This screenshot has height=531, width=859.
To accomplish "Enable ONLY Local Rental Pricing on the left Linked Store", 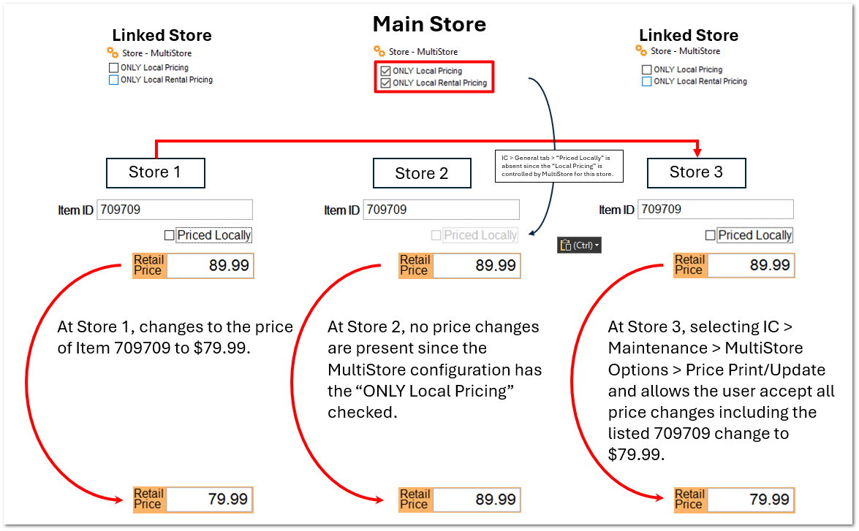I will click(113, 80).
